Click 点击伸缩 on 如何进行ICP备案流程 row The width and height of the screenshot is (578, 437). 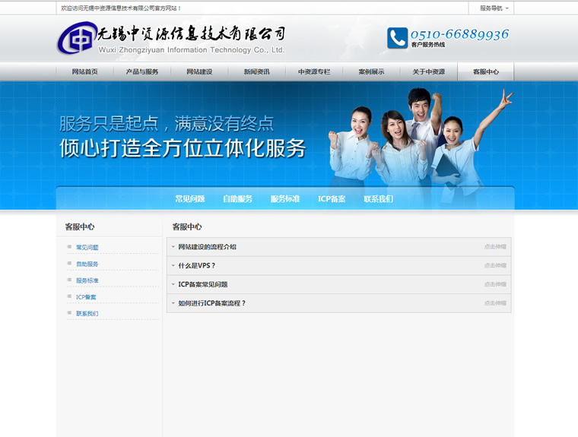point(495,303)
